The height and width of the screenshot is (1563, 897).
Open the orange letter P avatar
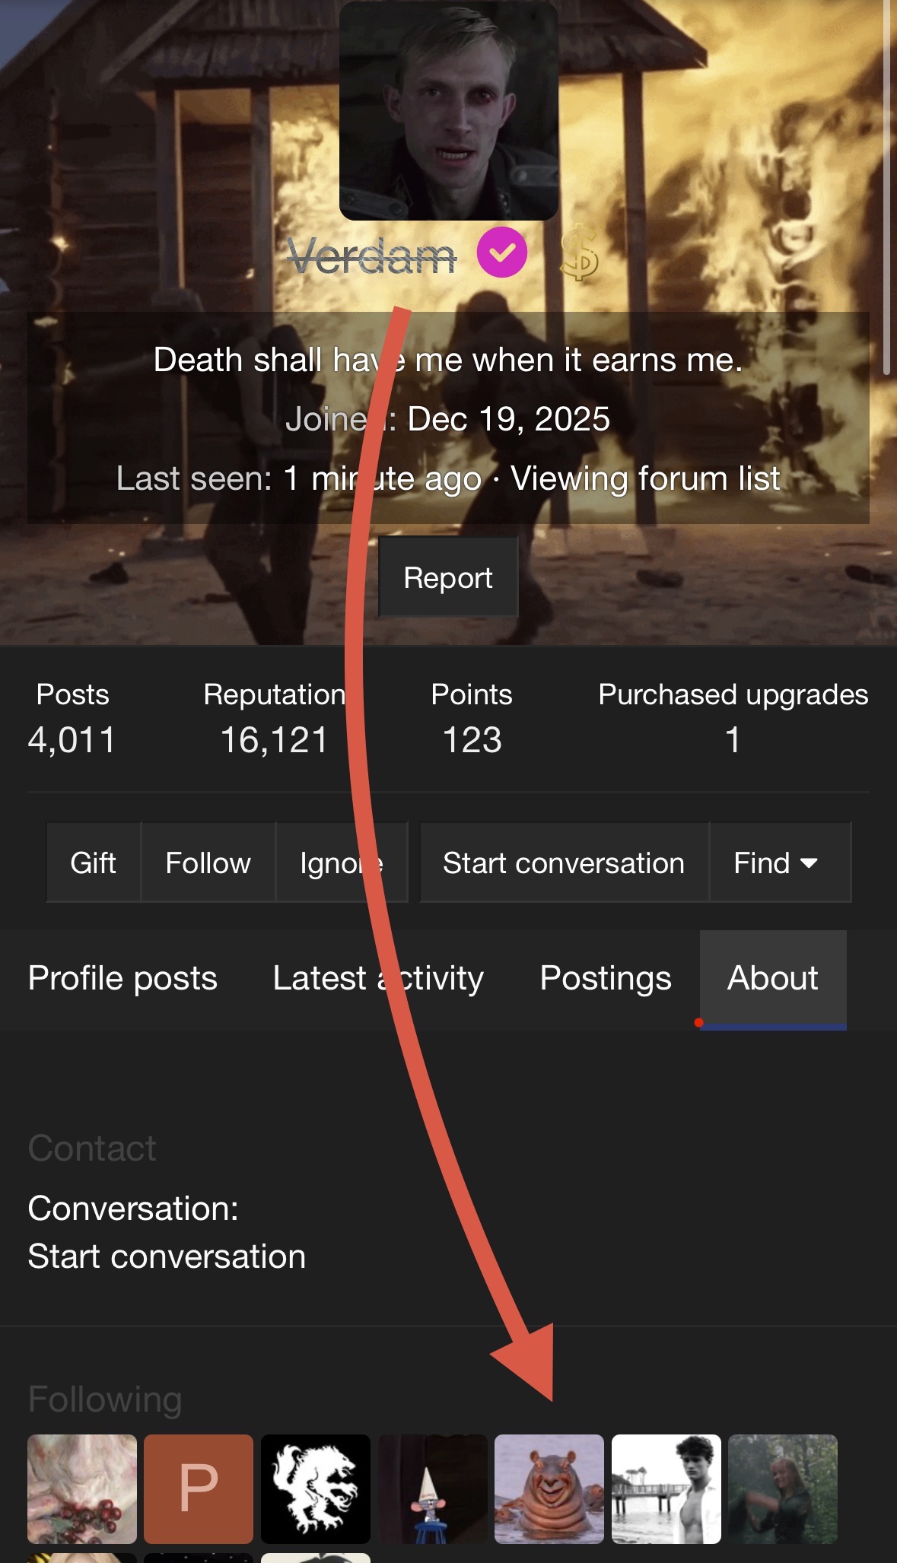tap(199, 1488)
